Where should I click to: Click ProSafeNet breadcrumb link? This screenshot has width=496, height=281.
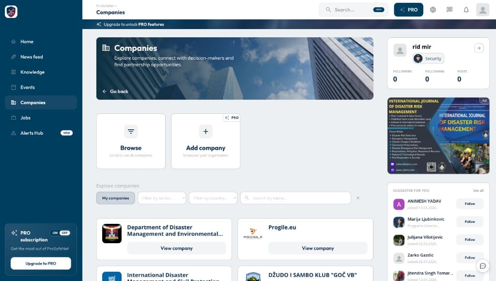tap(105, 6)
